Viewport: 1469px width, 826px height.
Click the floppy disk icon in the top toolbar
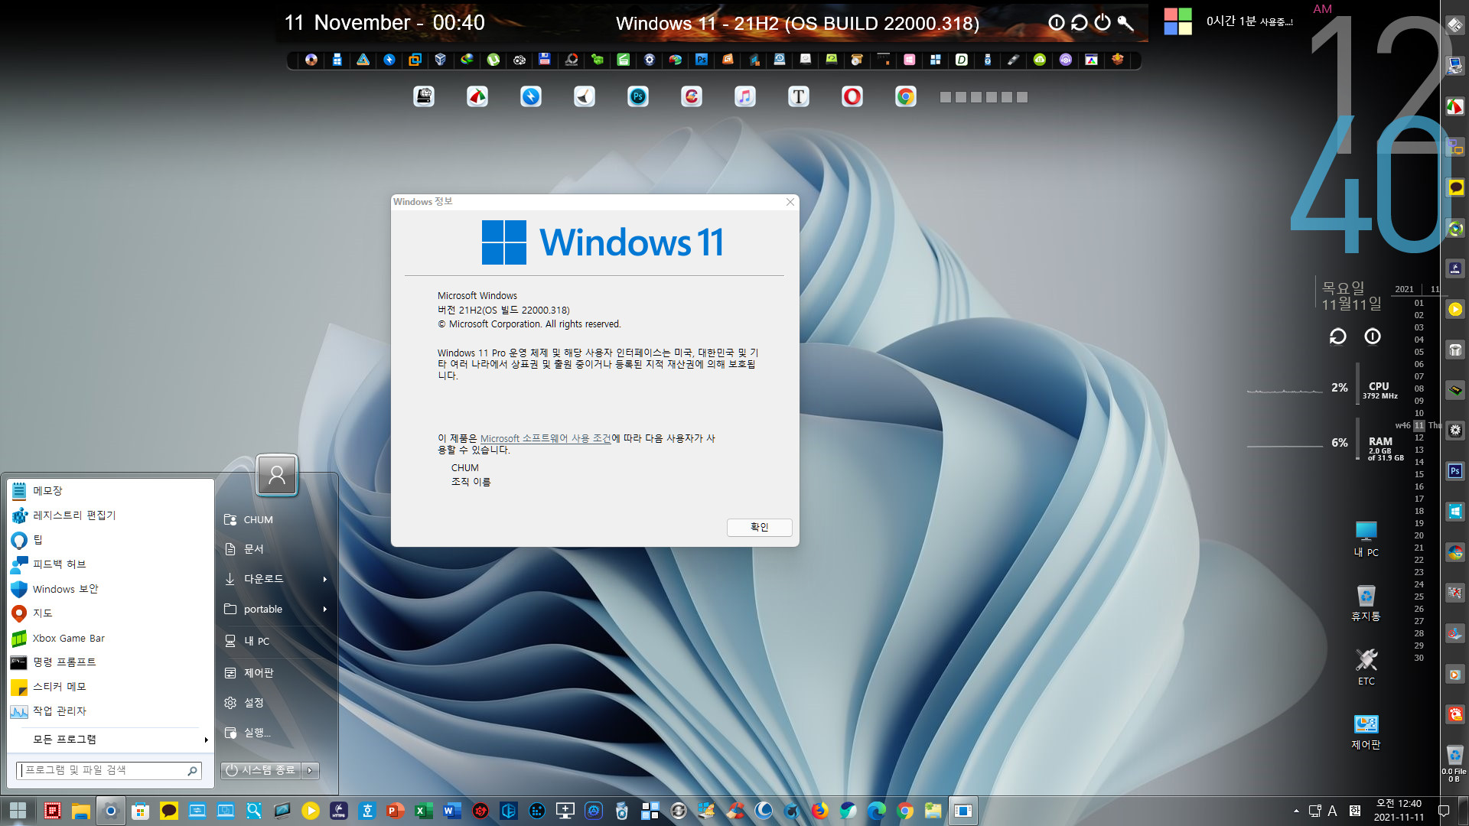[x=545, y=59]
